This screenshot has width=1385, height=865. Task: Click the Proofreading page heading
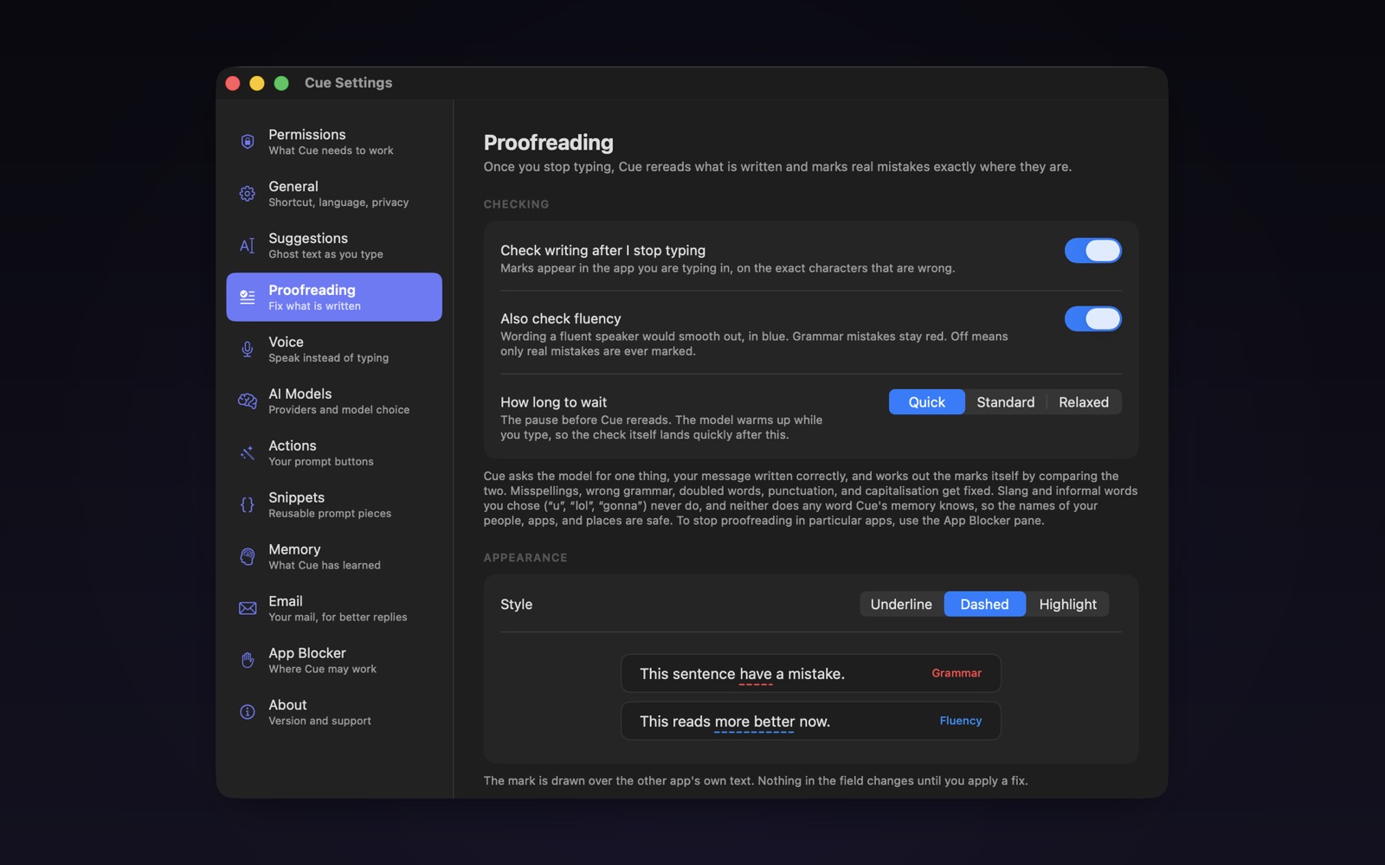pyautogui.click(x=548, y=143)
